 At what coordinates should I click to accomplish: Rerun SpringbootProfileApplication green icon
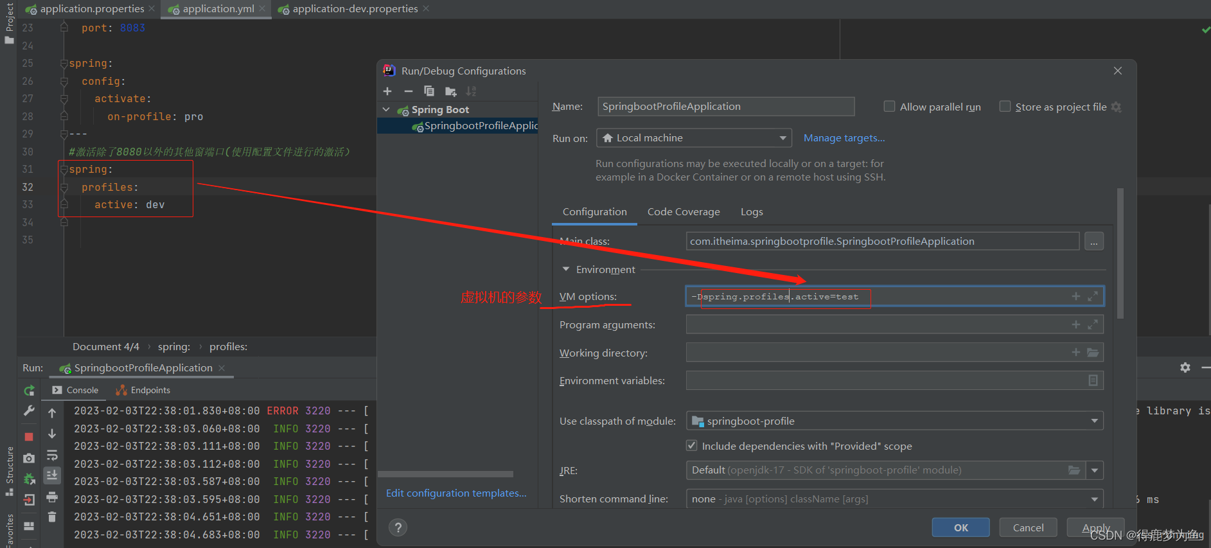click(x=29, y=391)
